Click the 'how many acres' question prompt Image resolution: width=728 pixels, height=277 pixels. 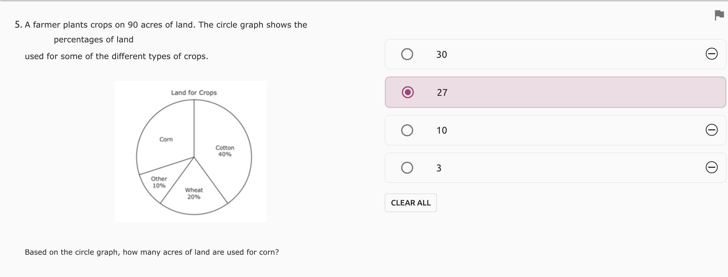tap(152, 252)
